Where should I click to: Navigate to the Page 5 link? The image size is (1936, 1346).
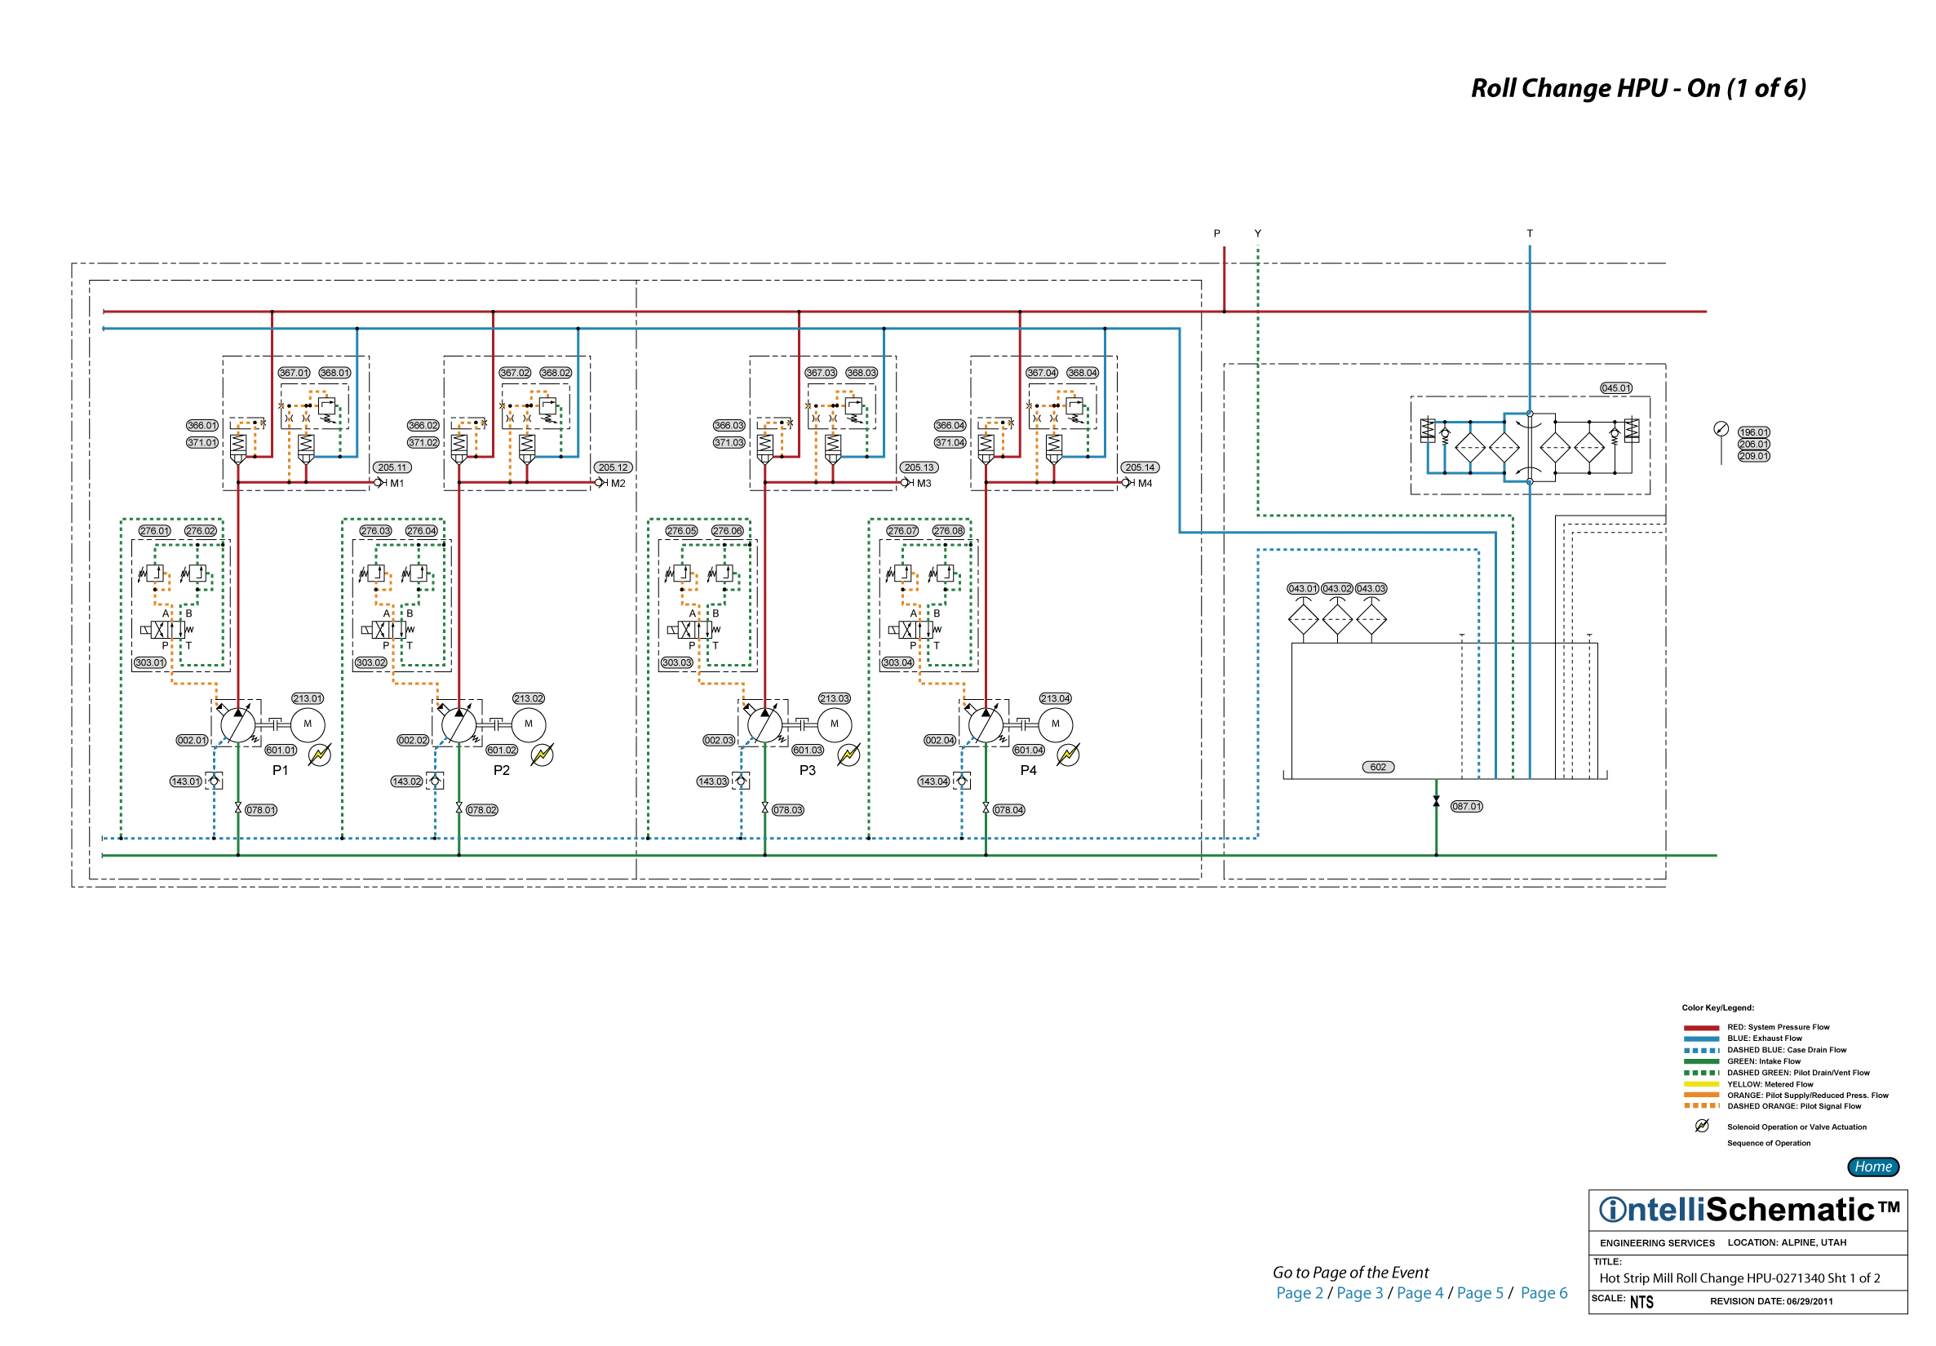1480,1293
